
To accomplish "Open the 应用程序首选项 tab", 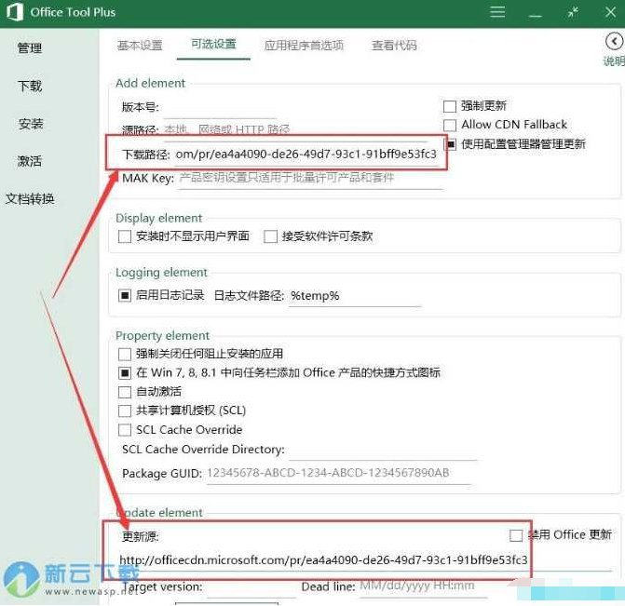I will click(x=304, y=46).
